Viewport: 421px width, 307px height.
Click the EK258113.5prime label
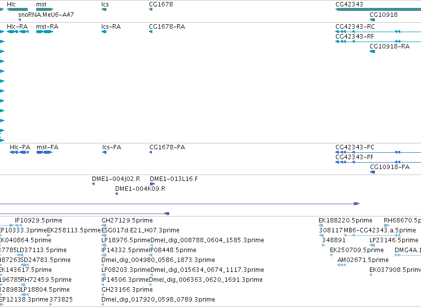(x=74, y=230)
